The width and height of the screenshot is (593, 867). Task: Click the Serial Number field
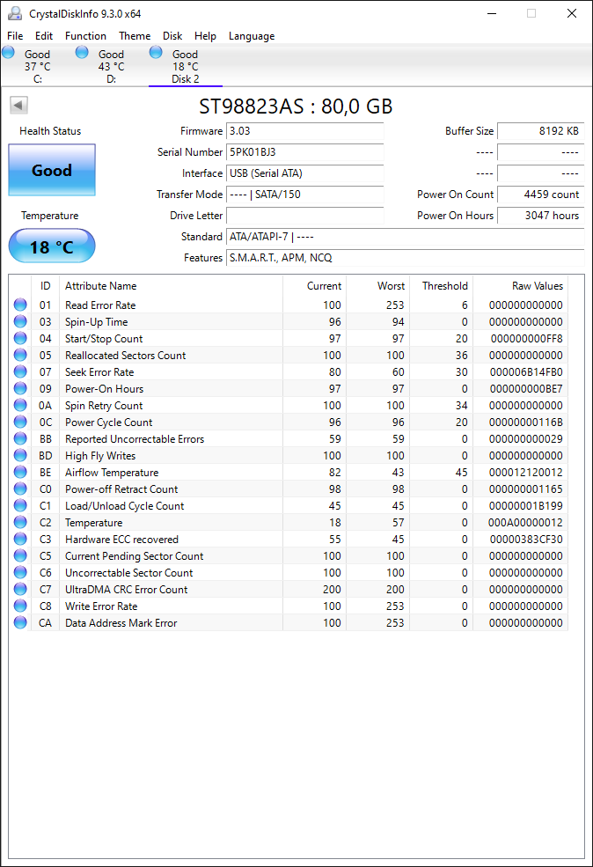tap(305, 152)
